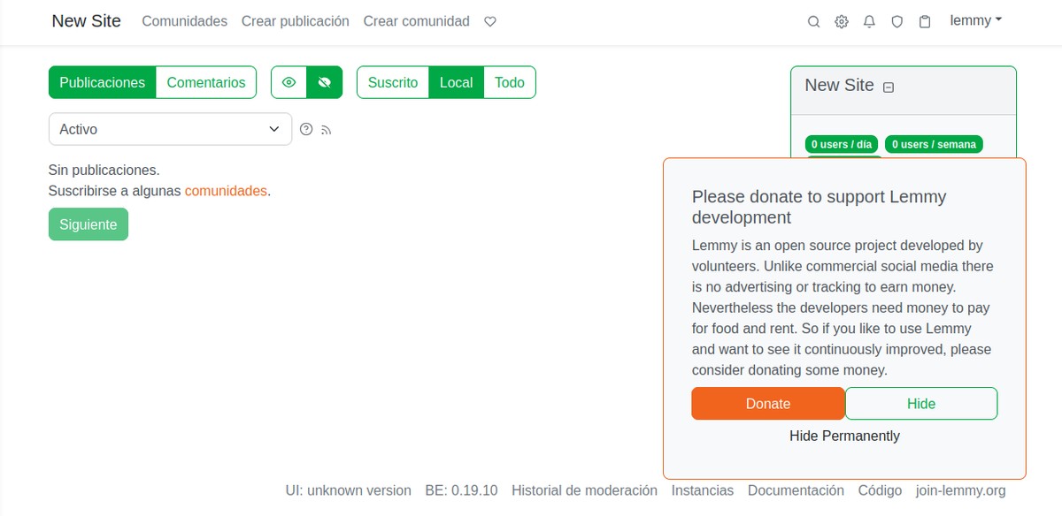Screen dimensions: 1062x516
Task: Collapse the New Site sidebar card
Action: pyautogui.click(x=889, y=87)
